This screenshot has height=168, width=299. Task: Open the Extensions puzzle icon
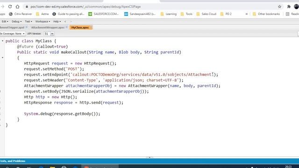click(x=289, y=7)
